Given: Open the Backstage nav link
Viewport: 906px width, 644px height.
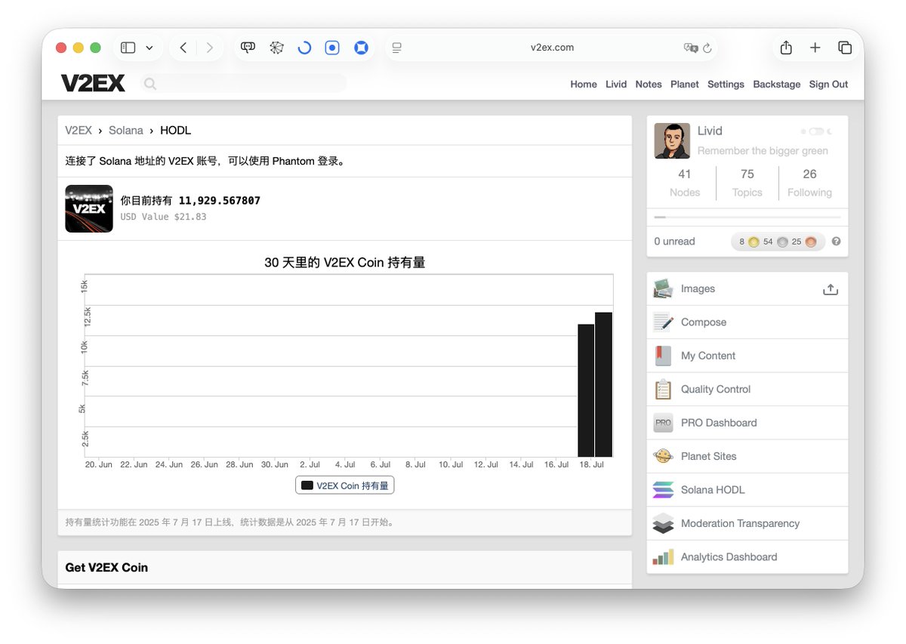Looking at the screenshot, I should point(777,85).
